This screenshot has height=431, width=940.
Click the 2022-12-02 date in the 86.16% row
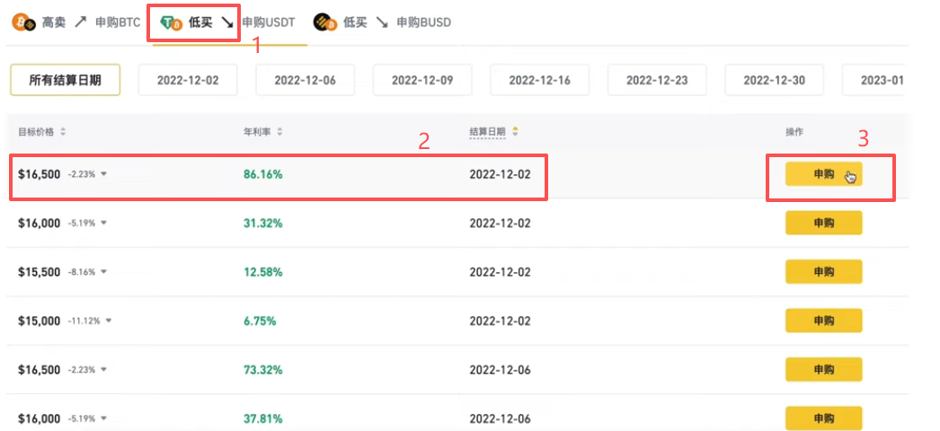pos(500,175)
